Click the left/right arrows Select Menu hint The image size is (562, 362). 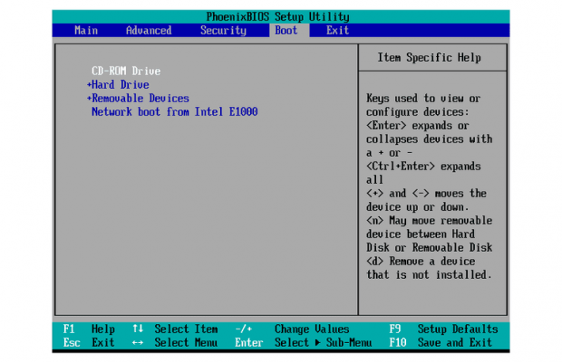(x=176, y=342)
